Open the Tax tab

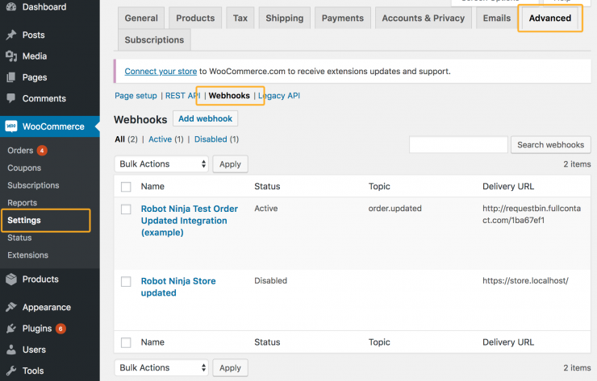coord(240,18)
